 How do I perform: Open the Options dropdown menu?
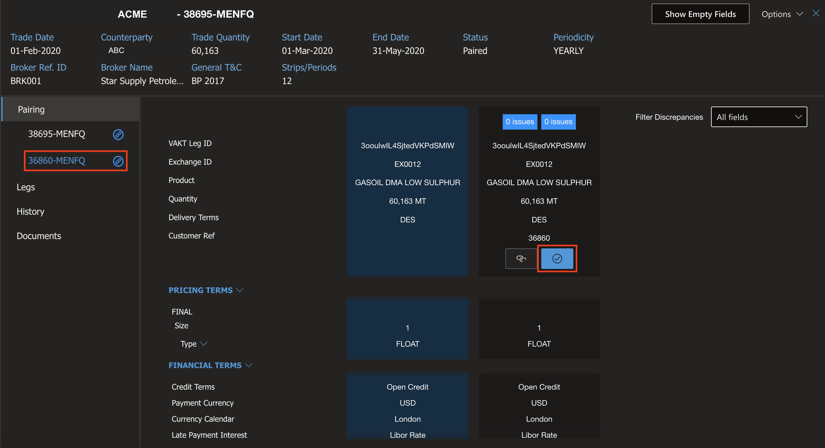(x=782, y=14)
